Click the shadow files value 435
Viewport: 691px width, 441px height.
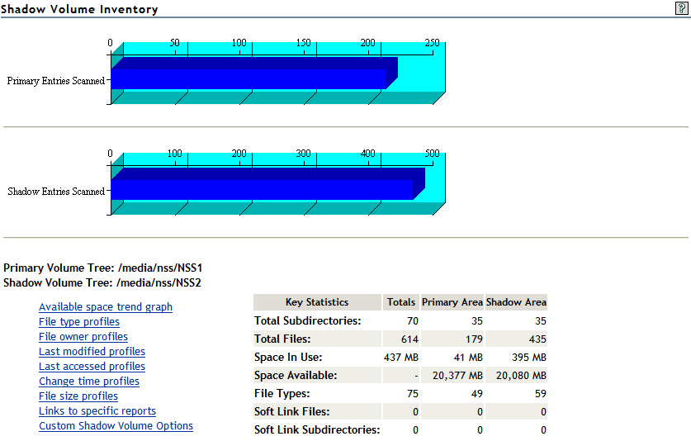(x=537, y=339)
